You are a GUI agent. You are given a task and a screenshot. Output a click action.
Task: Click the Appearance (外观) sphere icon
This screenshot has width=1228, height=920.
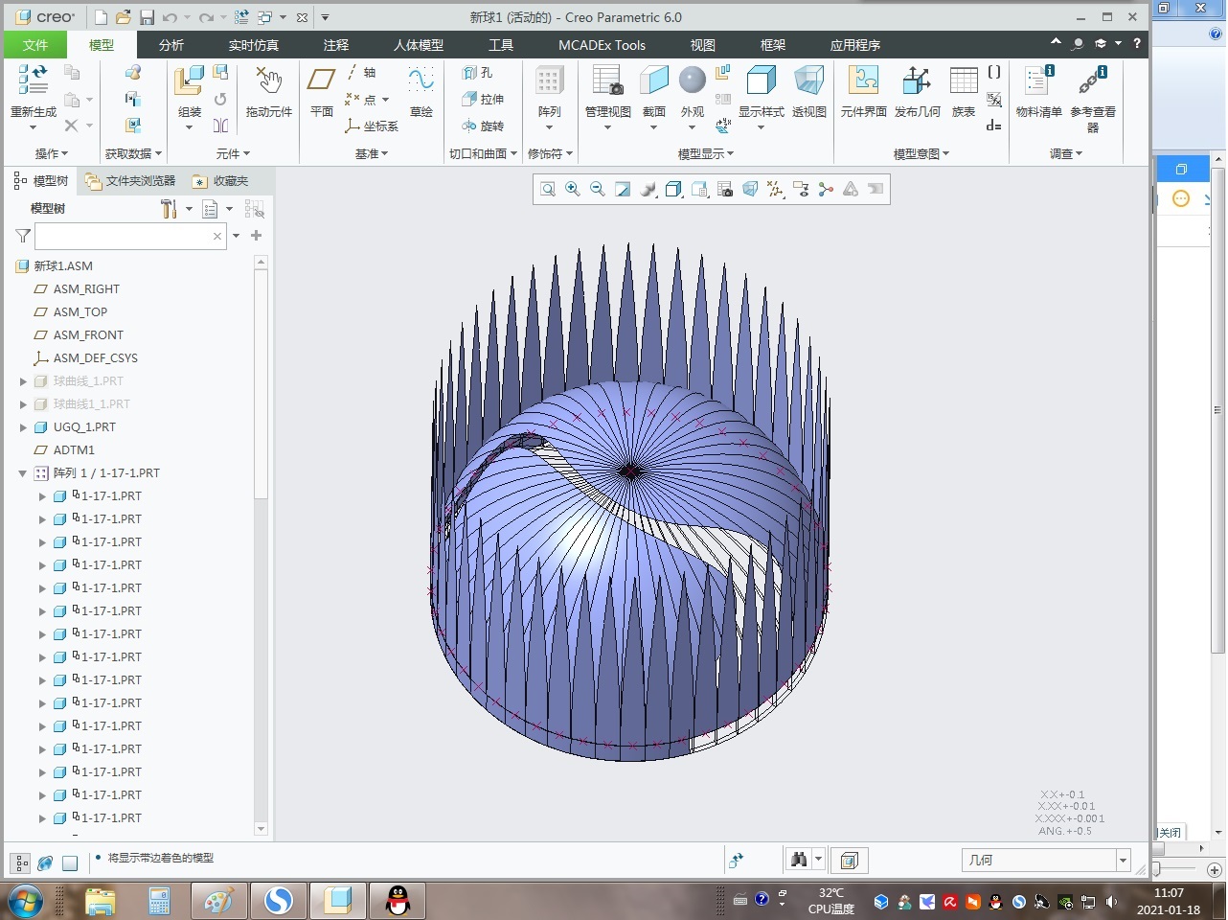692,80
